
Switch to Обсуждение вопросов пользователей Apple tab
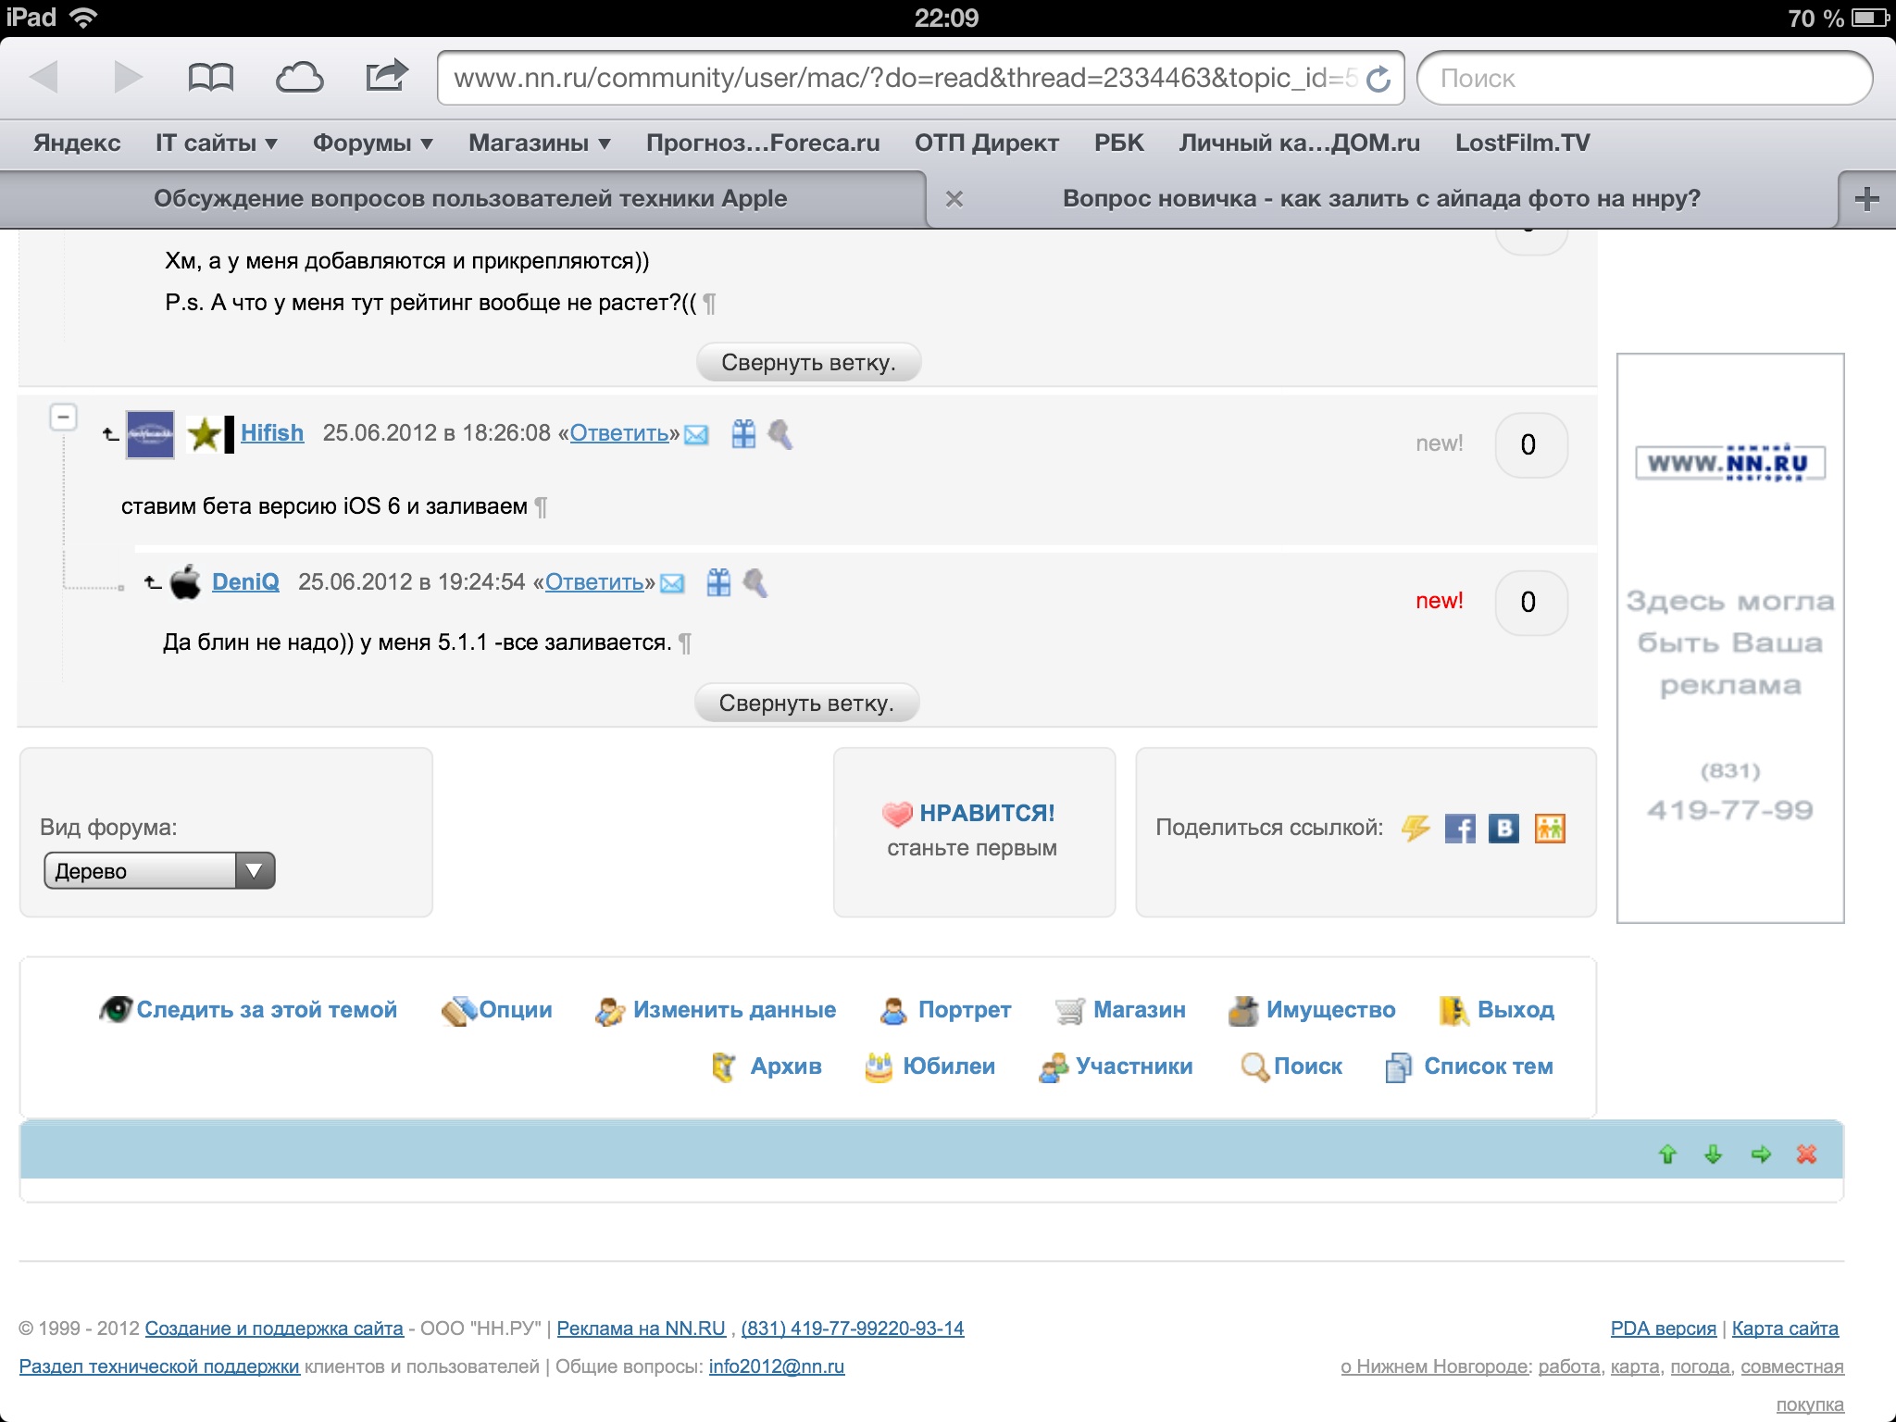470,199
